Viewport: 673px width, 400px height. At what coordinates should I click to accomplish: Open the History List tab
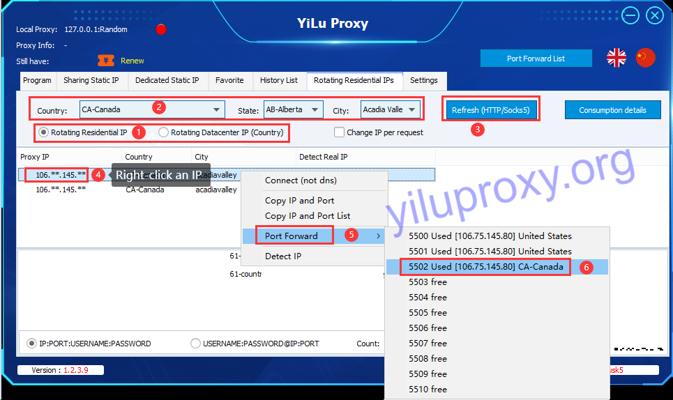click(279, 81)
